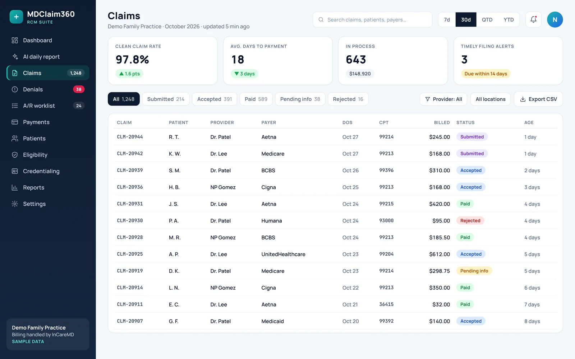Open claim CLM-20907
The height and width of the screenshot is (359, 575).
130,321
